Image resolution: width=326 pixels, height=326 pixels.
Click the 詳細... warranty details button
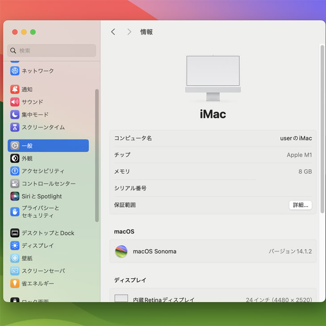coord(300,205)
